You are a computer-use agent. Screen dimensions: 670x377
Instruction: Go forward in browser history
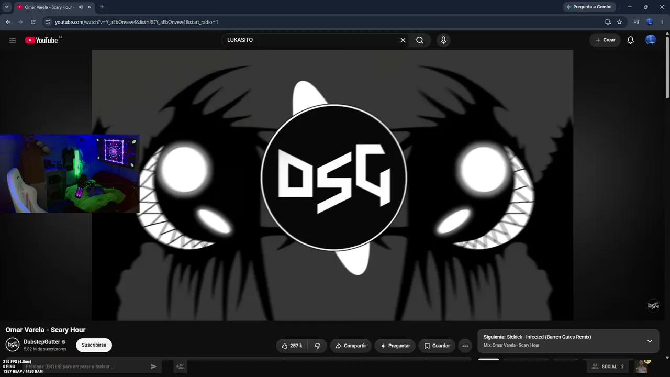(x=20, y=22)
